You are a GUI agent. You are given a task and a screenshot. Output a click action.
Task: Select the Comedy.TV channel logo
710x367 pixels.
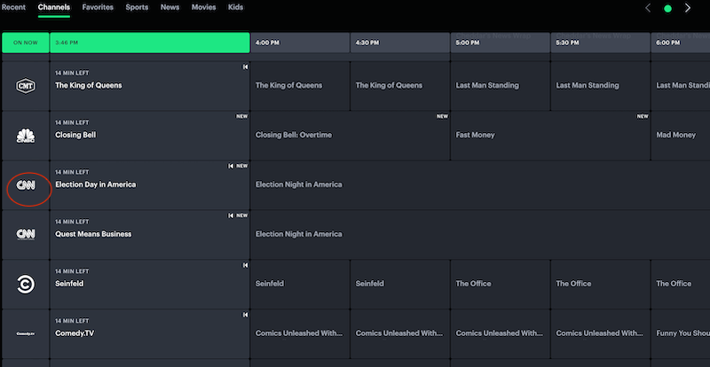[26, 333]
